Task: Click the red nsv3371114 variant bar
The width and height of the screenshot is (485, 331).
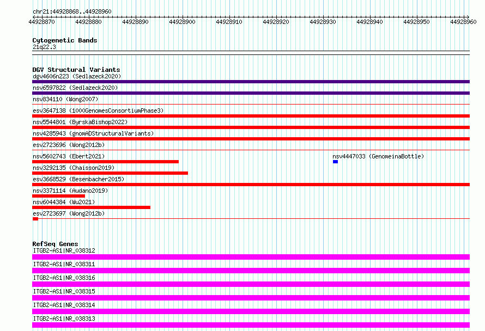Action: click(x=58, y=196)
